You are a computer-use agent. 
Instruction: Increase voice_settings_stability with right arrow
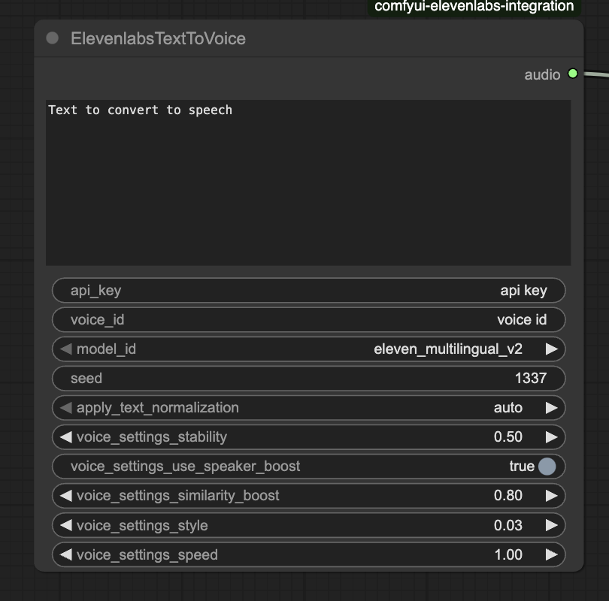[552, 437]
